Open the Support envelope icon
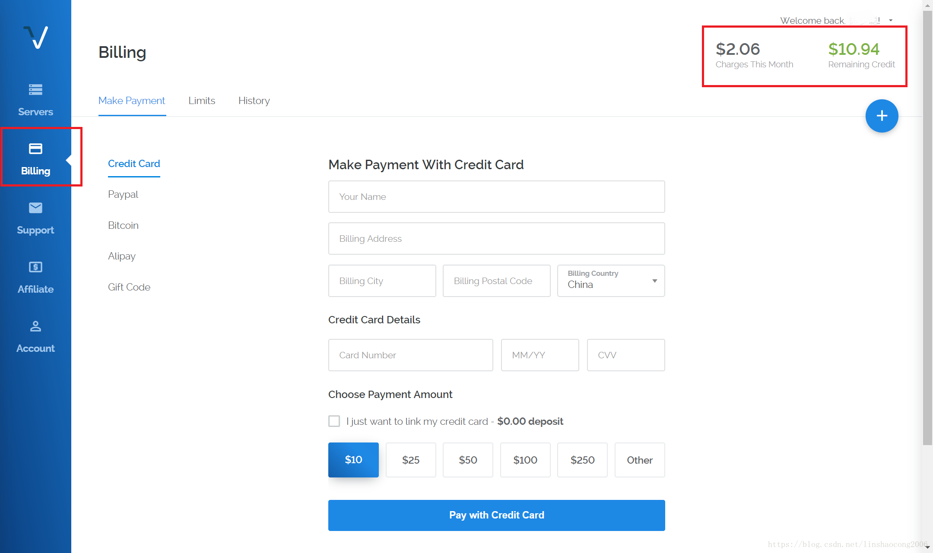 (35, 208)
